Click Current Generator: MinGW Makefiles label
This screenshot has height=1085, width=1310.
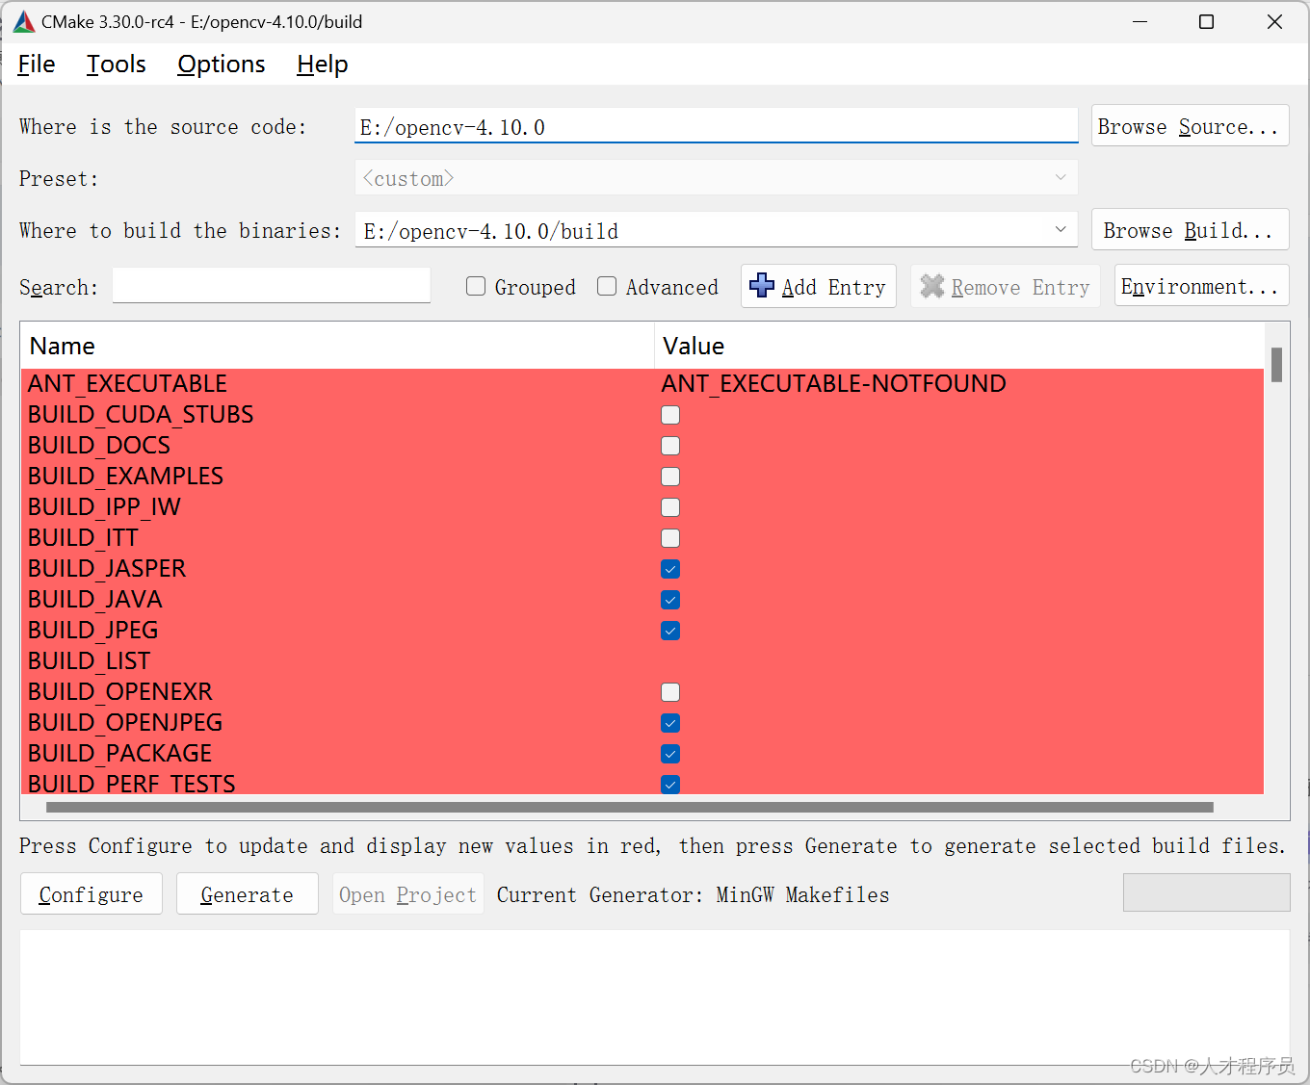pyautogui.click(x=693, y=894)
